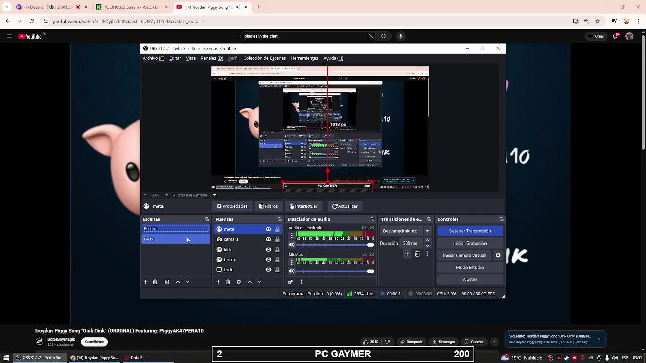Screen dimensions: 646x363
Task: Hide the todo source eye icon
Action: pos(268,270)
